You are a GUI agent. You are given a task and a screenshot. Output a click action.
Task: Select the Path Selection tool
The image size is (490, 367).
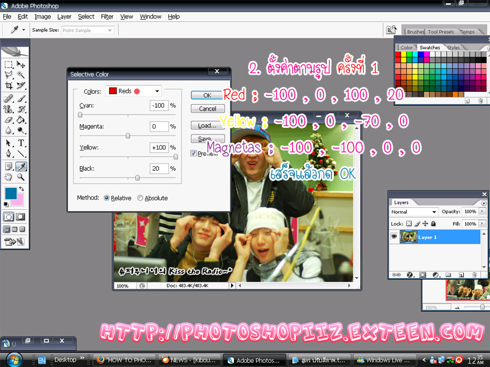click(x=9, y=143)
